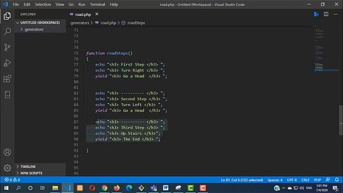
Task: Click the function roadSteps() declaration
Action: tap(109, 53)
